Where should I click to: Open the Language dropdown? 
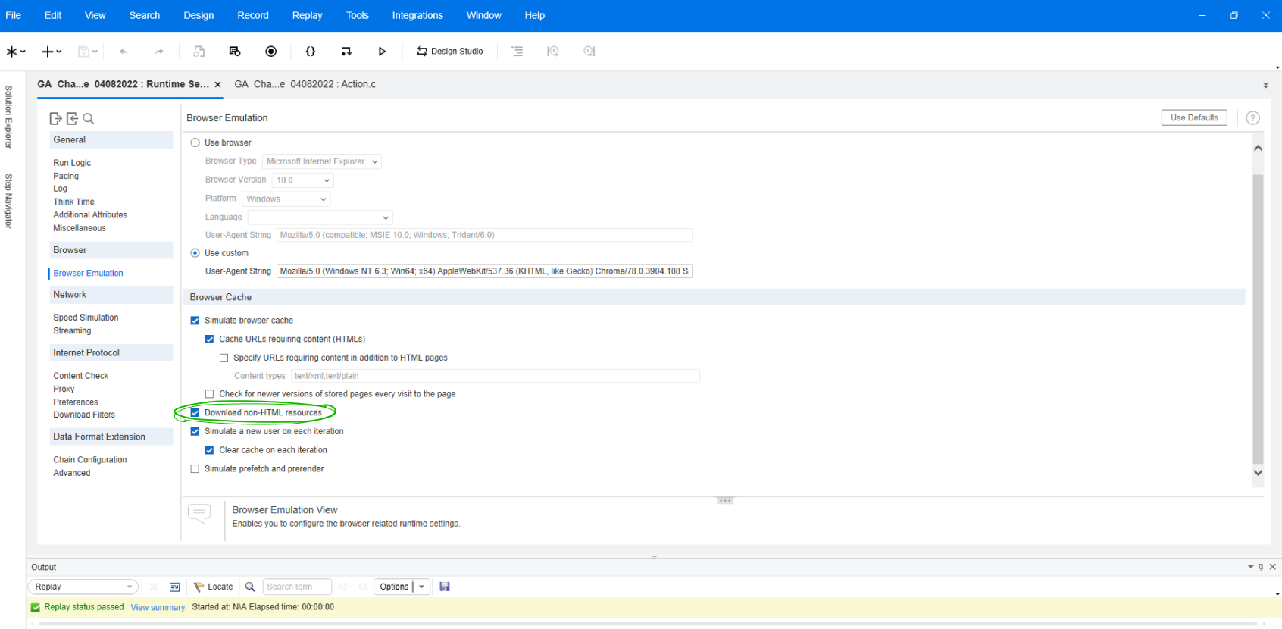tap(320, 217)
